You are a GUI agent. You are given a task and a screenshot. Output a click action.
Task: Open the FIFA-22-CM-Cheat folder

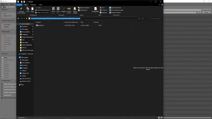(27, 50)
